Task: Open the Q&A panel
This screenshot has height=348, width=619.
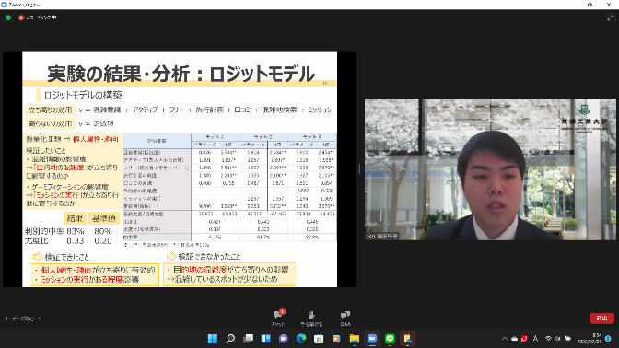Action: [345, 318]
